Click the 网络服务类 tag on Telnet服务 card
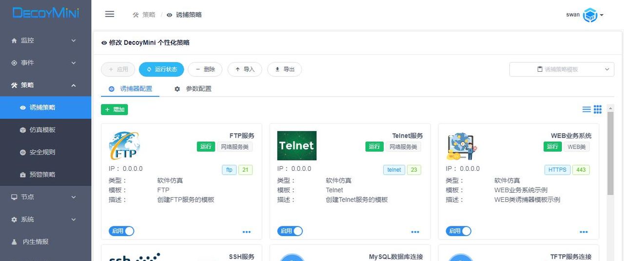The image size is (624, 261). [403, 147]
